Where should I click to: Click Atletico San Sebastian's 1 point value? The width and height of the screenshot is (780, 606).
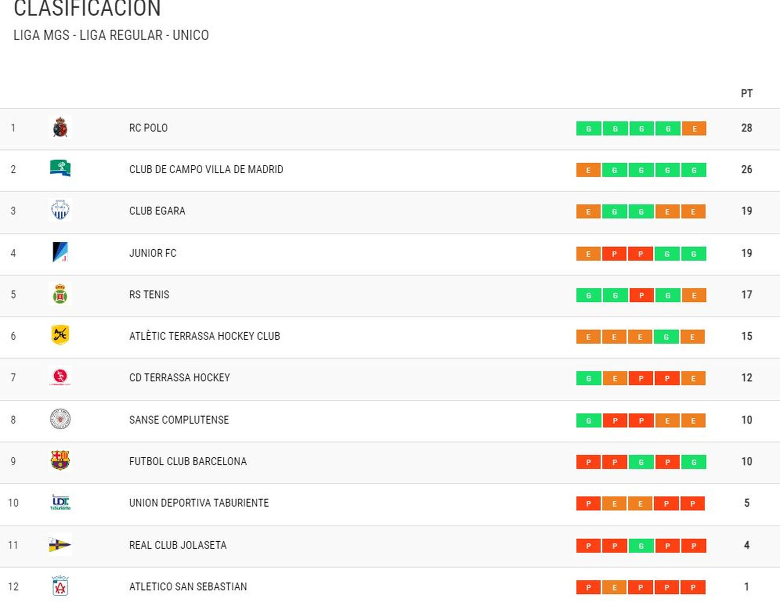pos(746,586)
